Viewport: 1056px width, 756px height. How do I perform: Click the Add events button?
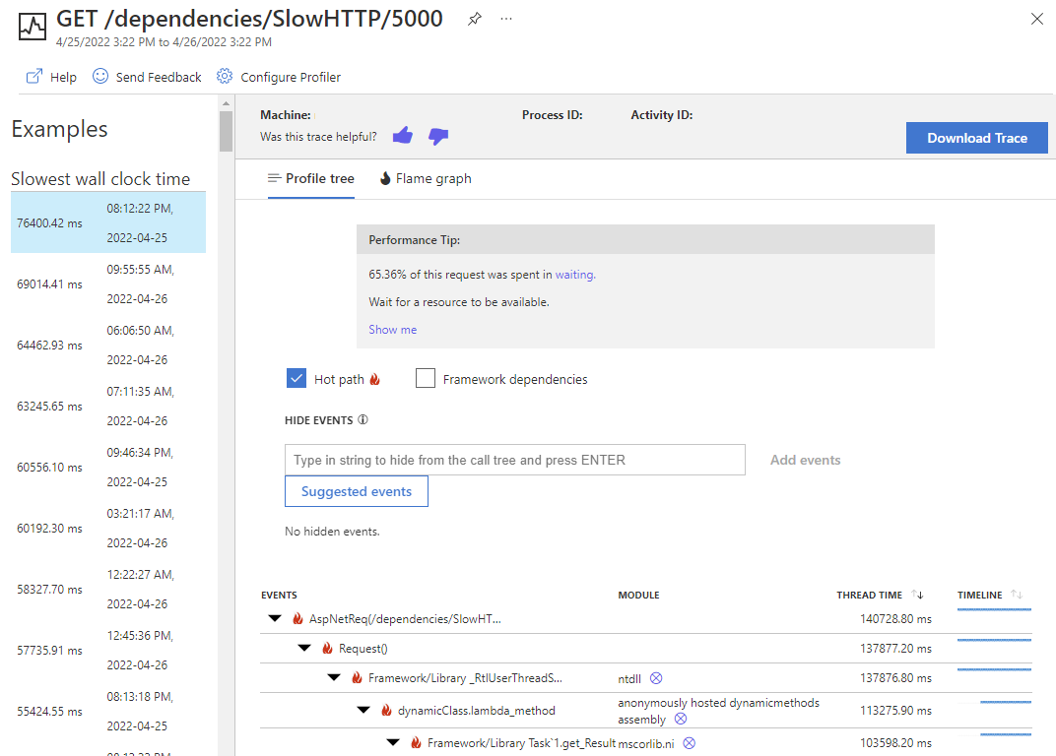806,460
